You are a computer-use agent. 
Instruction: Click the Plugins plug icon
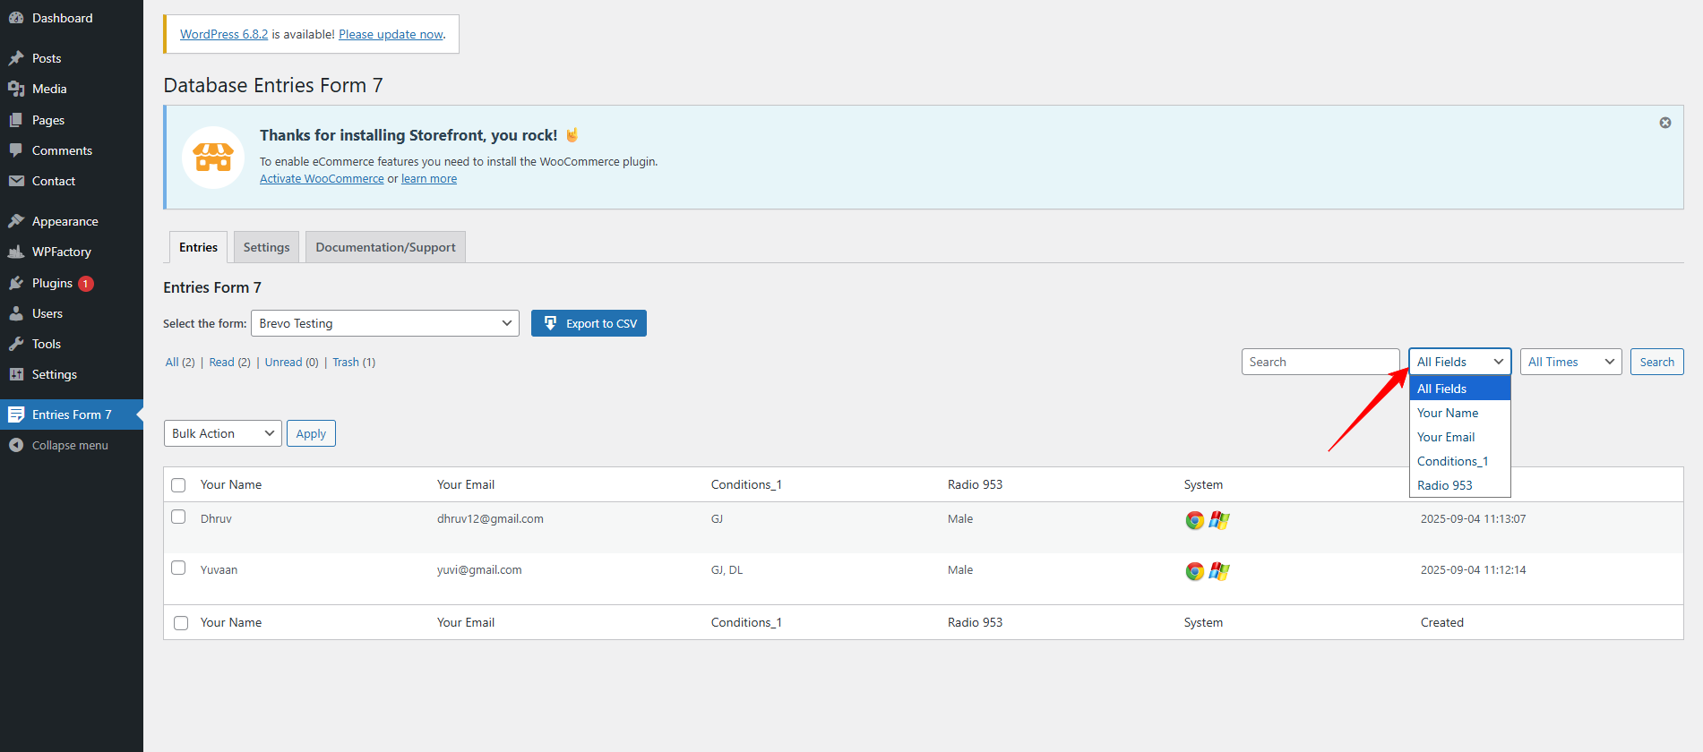(x=16, y=283)
